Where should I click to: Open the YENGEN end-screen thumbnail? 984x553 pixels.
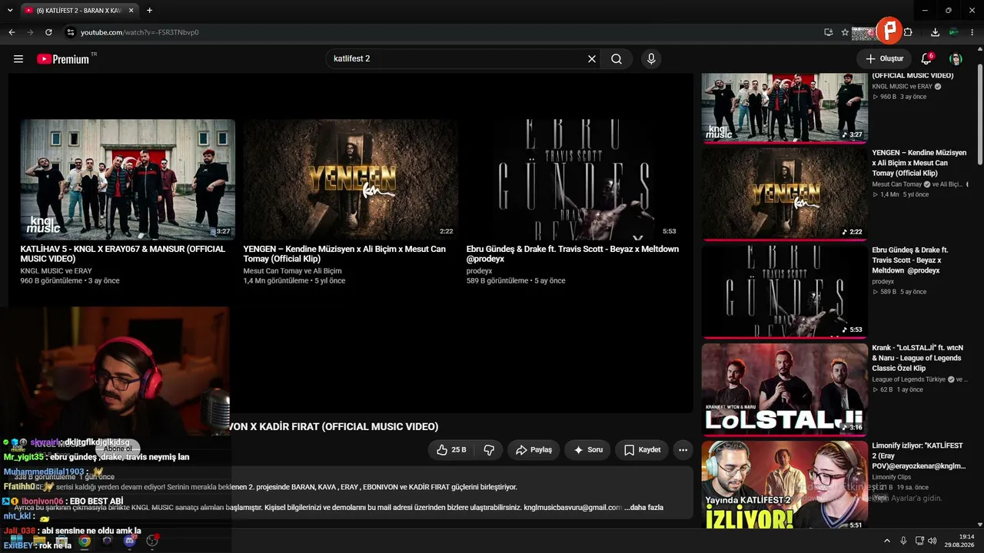click(351, 180)
